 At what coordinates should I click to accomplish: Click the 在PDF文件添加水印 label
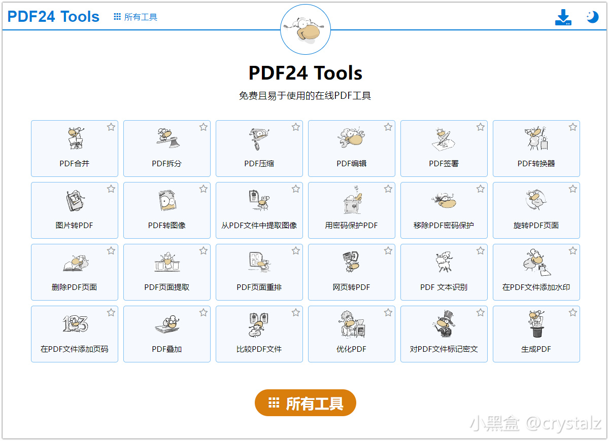536,287
